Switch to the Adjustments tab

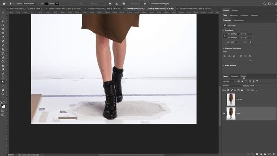tap(239, 20)
